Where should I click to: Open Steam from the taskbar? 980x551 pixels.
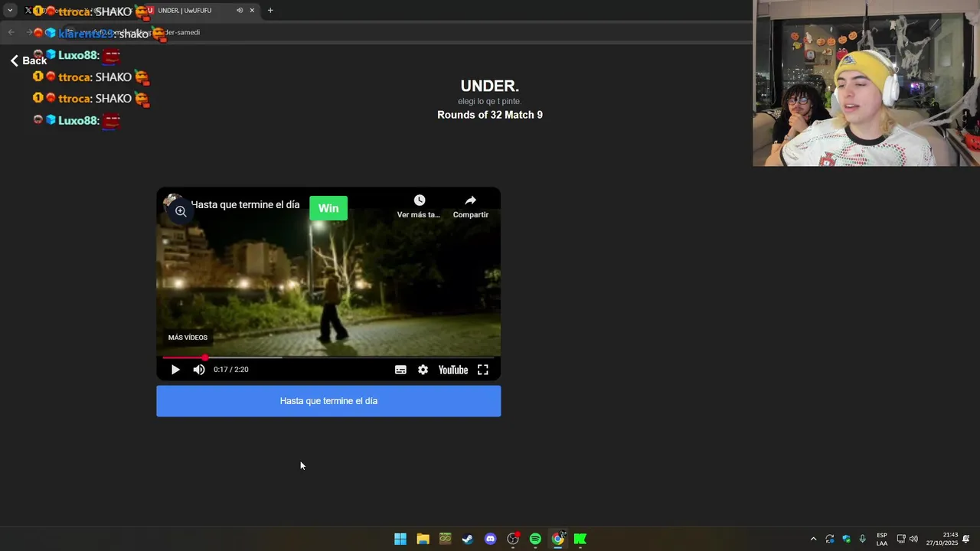[468, 539]
